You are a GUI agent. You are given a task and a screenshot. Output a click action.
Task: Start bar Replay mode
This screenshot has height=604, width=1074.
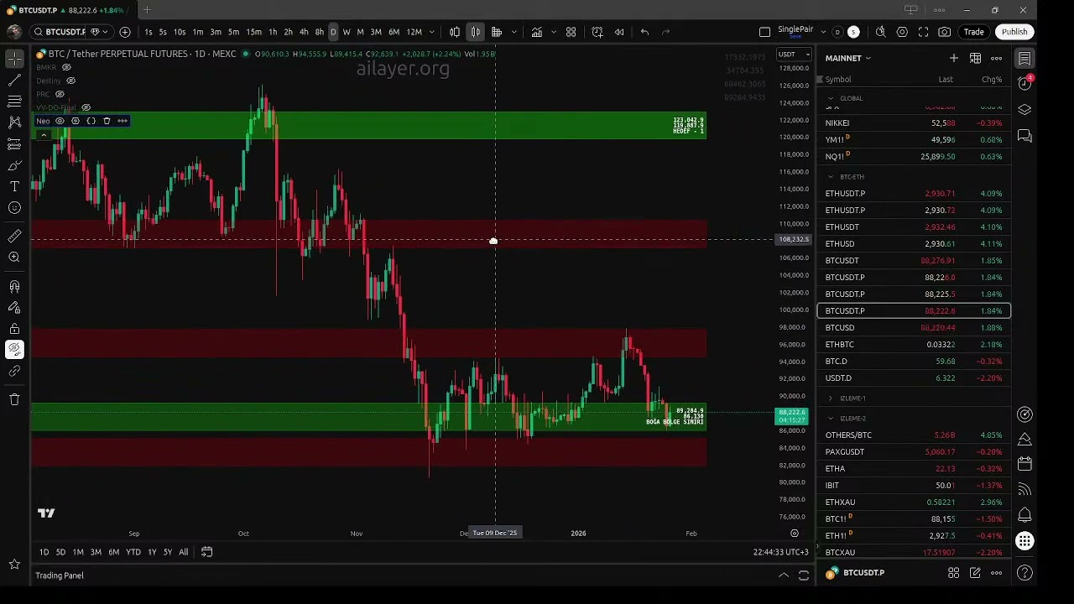pyautogui.click(x=619, y=32)
